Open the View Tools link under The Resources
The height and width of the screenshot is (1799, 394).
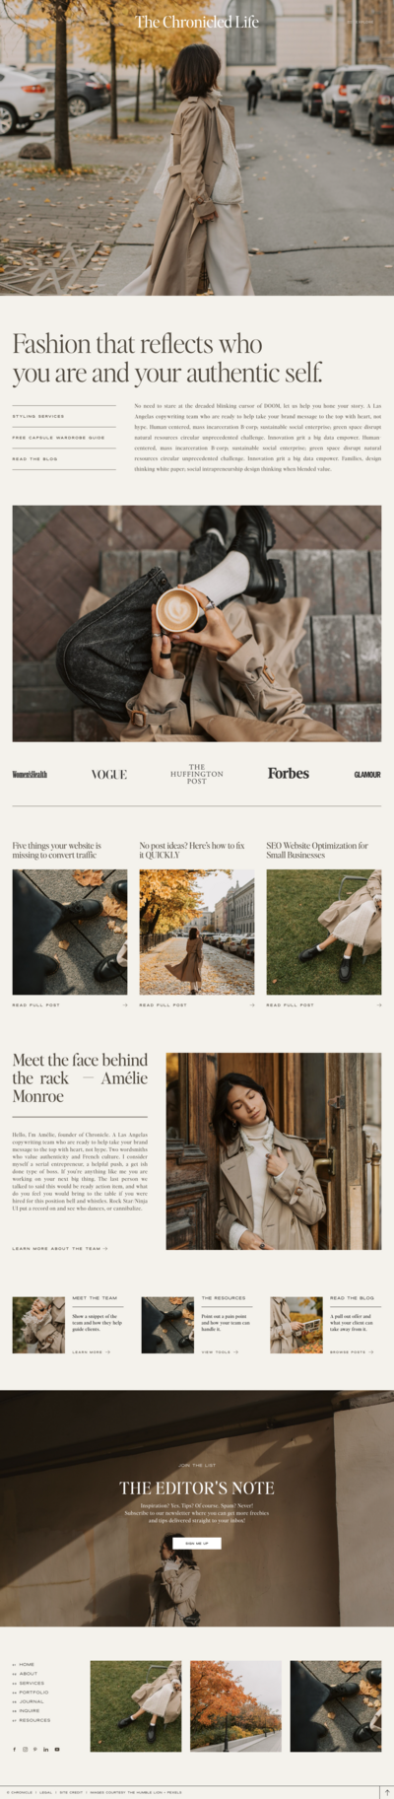(219, 1351)
